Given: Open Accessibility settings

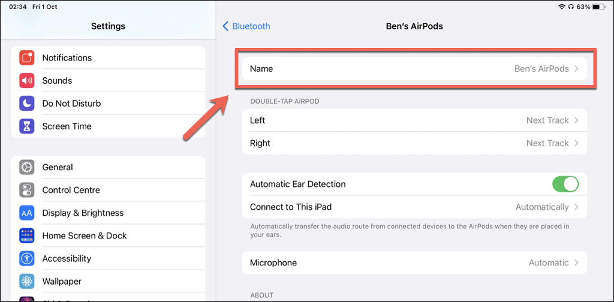Looking at the screenshot, I should pos(108,259).
